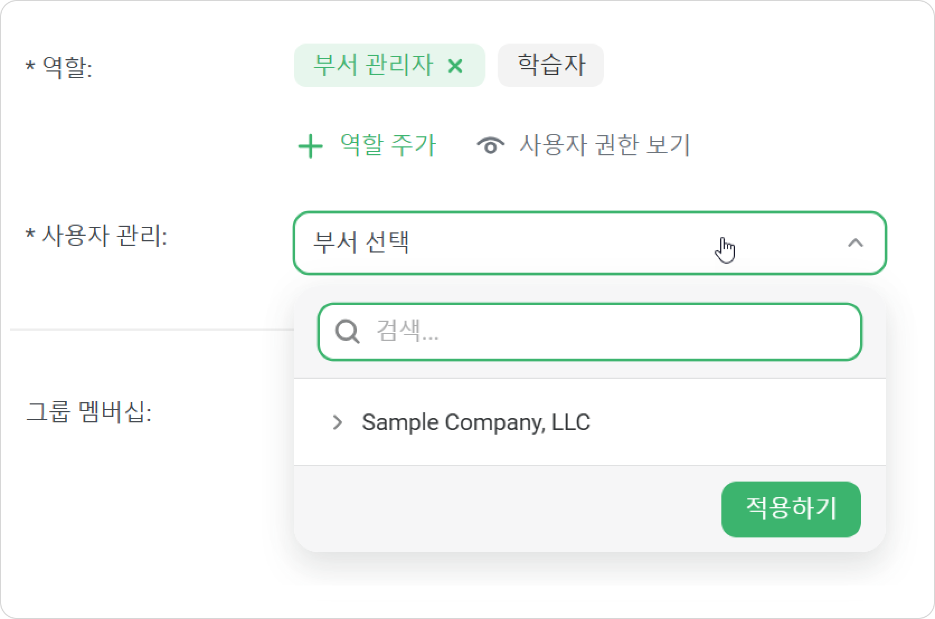Open 사용자 권한 보기 link text

coord(605,145)
